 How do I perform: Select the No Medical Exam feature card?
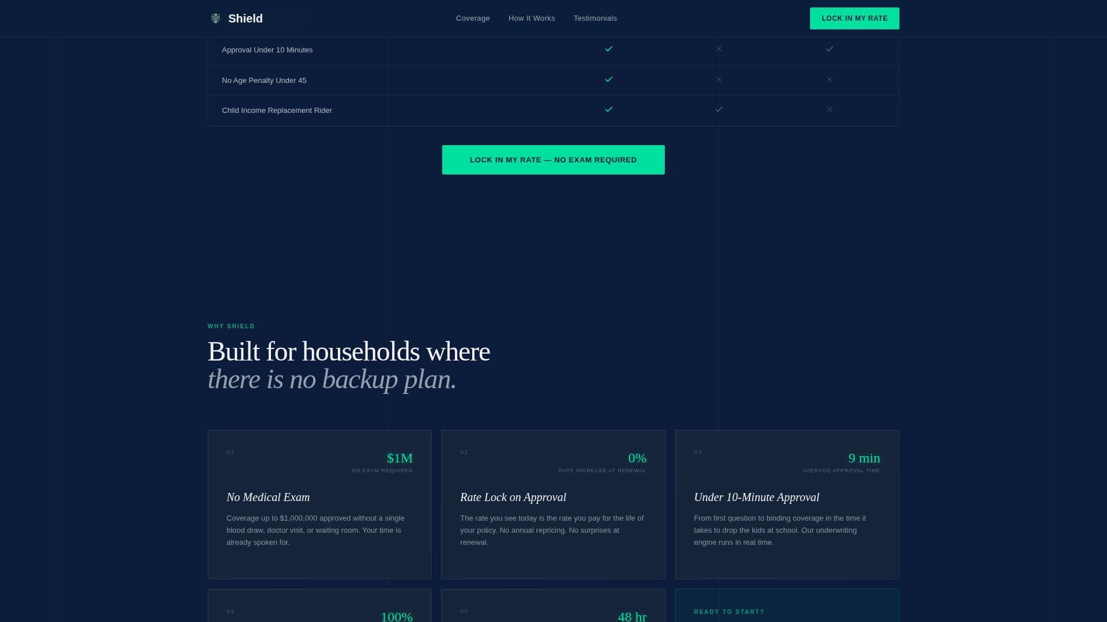319,504
